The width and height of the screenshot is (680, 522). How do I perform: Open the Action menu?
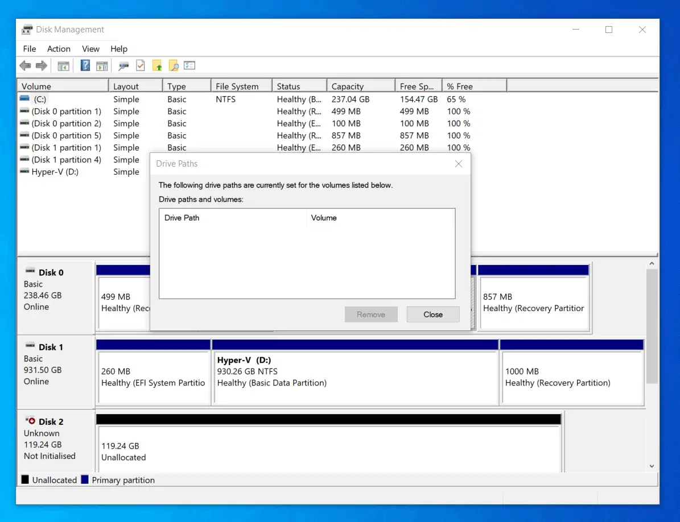pos(59,49)
